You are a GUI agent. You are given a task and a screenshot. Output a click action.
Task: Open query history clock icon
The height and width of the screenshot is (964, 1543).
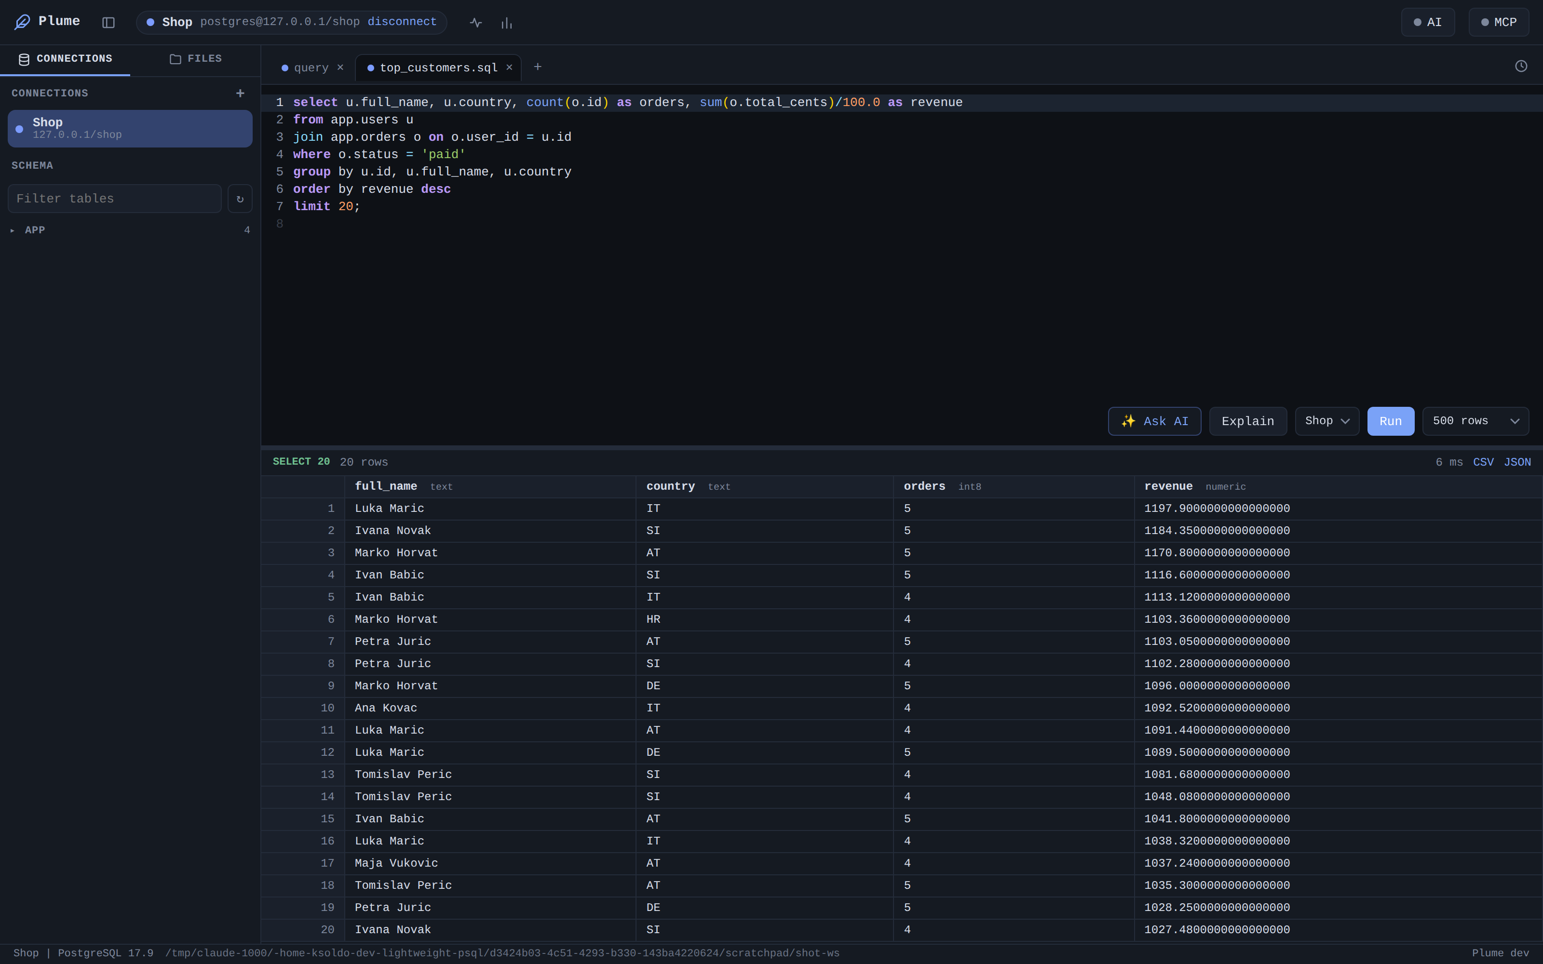tap(1521, 67)
